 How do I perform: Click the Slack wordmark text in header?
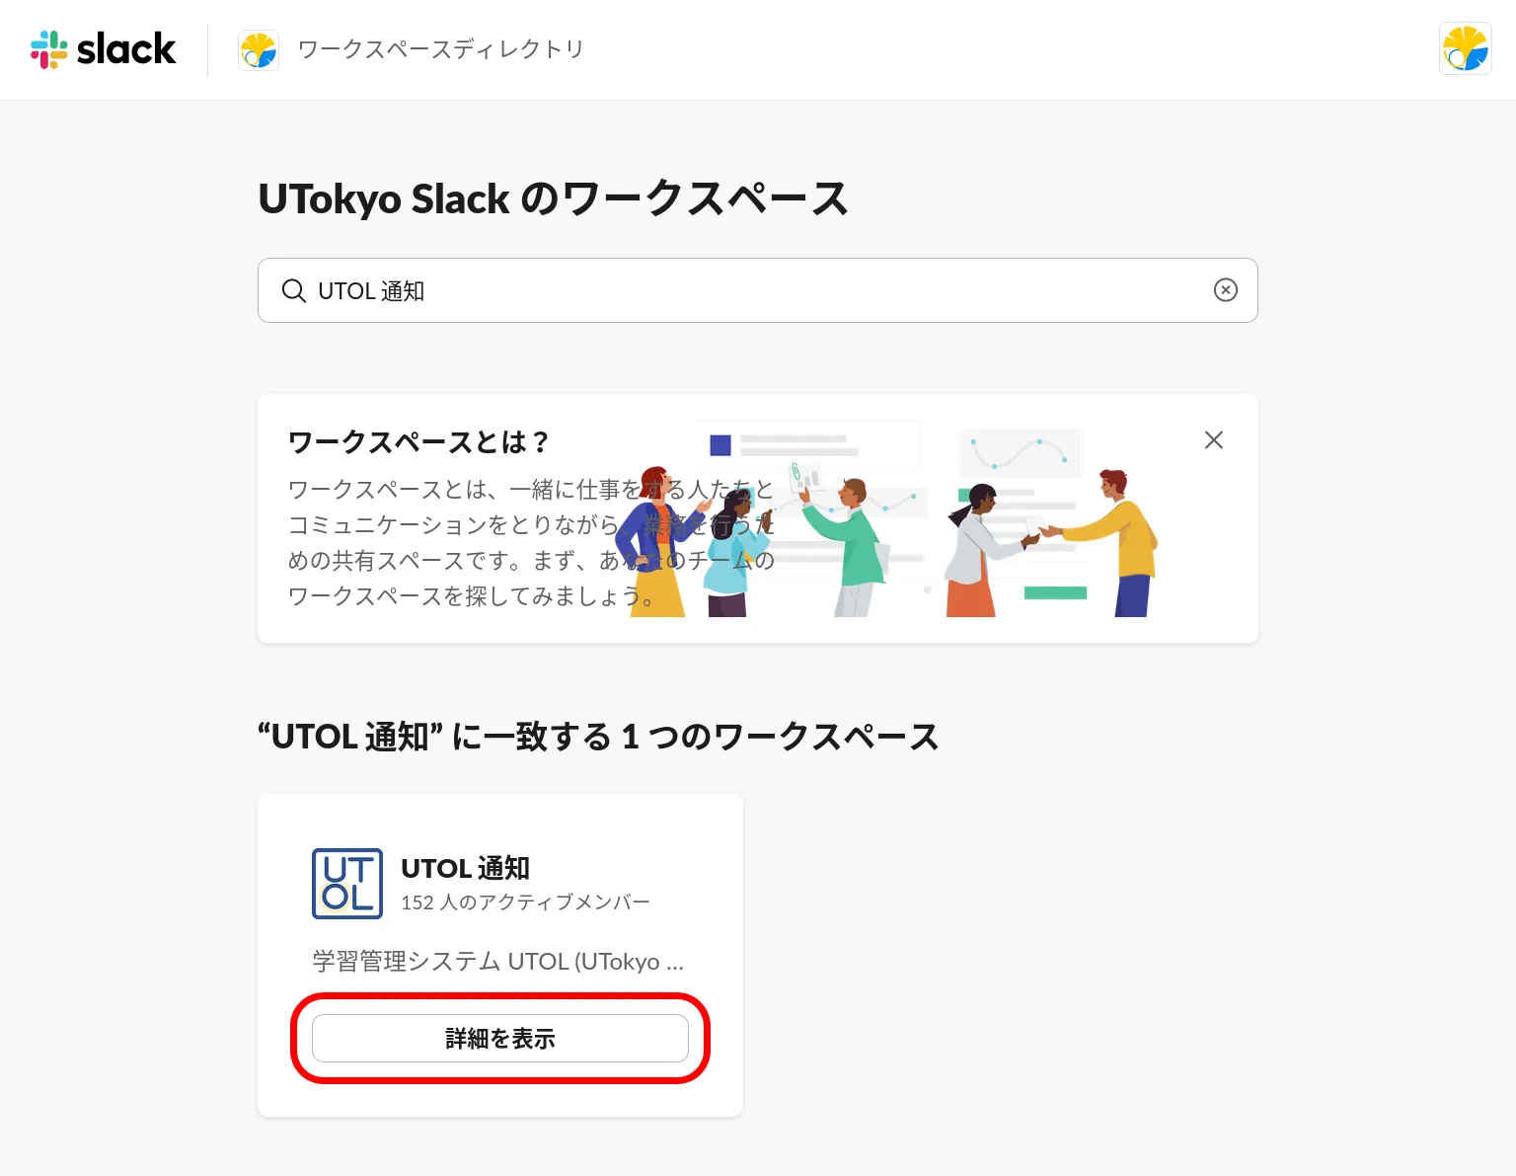tap(126, 49)
